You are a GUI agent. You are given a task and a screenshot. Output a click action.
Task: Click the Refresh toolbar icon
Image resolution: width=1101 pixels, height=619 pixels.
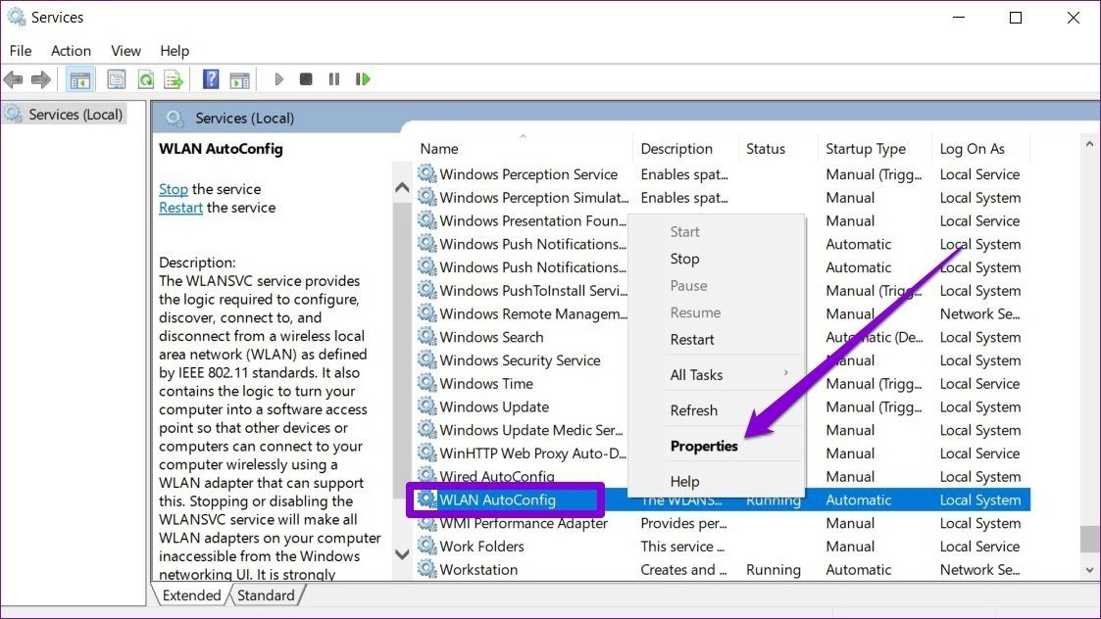(x=145, y=79)
